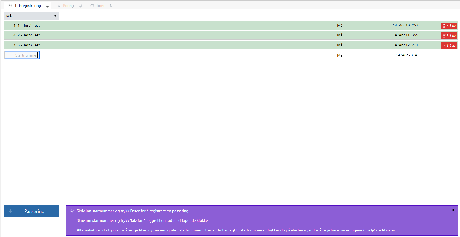
Task: Click Slå av for Test3 Test row
Action: (449, 45)
